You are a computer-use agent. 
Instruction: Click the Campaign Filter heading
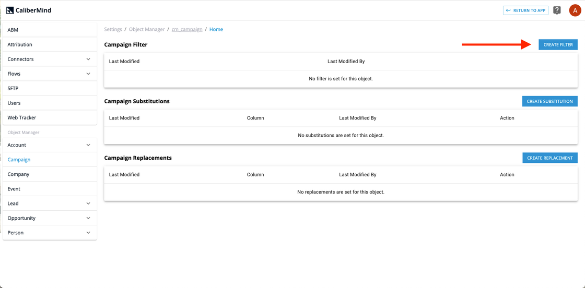coord(126,45)
